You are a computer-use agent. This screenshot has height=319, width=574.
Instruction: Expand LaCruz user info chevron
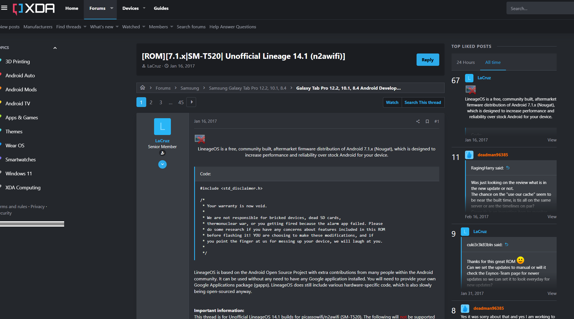[x=162, y=164]
